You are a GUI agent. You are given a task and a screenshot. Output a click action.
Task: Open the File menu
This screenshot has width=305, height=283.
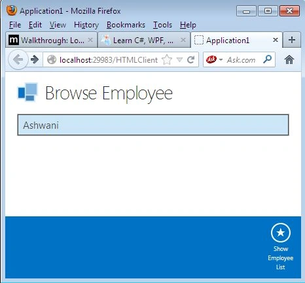[x=15, y=25]
